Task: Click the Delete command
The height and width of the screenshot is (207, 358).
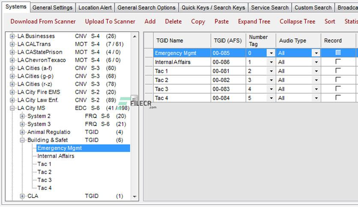Action: coord(173,21)
